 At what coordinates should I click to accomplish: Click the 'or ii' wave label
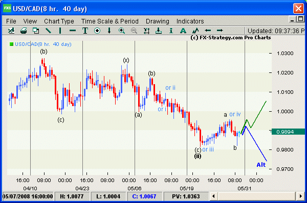(x=170, y=88)
